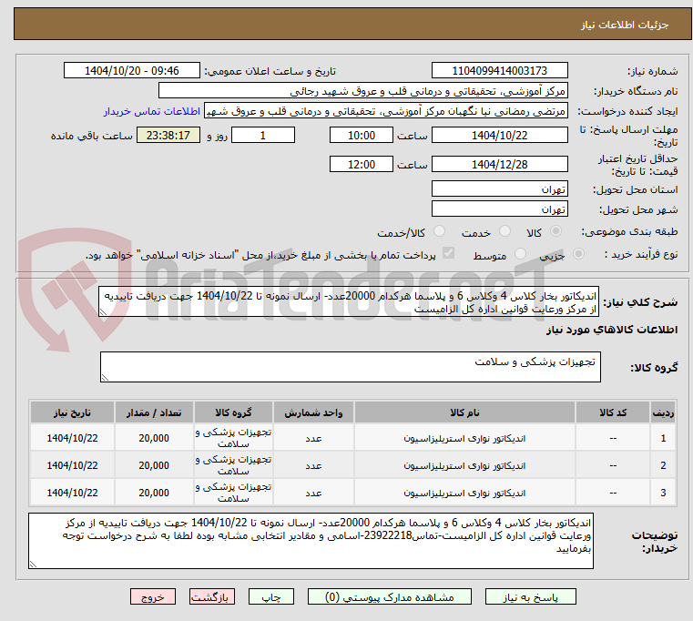693x621 pixels.
Task: Click the کد کالا column header
Action: click(613, 412)
